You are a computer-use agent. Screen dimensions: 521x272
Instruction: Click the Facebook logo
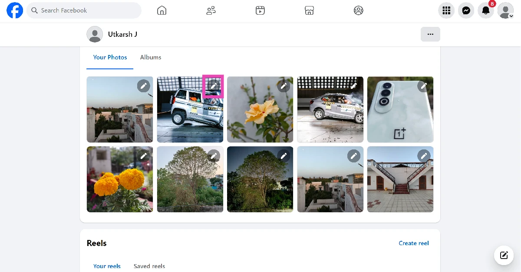14,10
